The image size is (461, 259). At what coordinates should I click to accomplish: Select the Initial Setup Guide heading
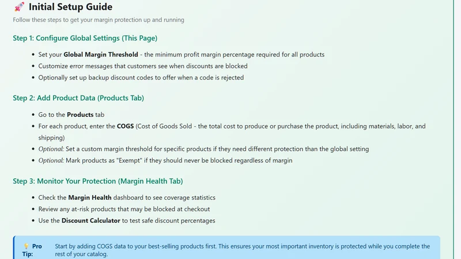(70, 7)
